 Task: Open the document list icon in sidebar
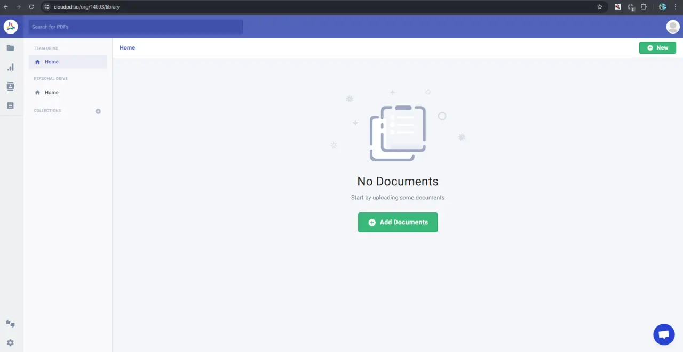pyautogui.click(x=10, y=105)
